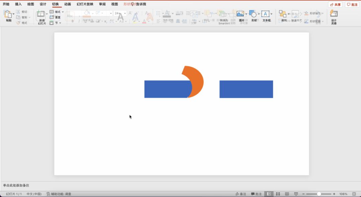
Task: Switch to slide sorter view icon
Action: tap(278, 194)
